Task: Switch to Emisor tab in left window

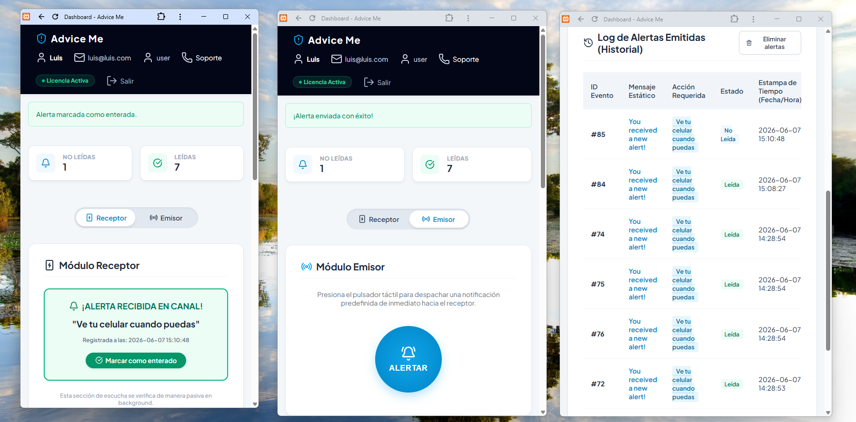Action: click(x=166, y=218)
